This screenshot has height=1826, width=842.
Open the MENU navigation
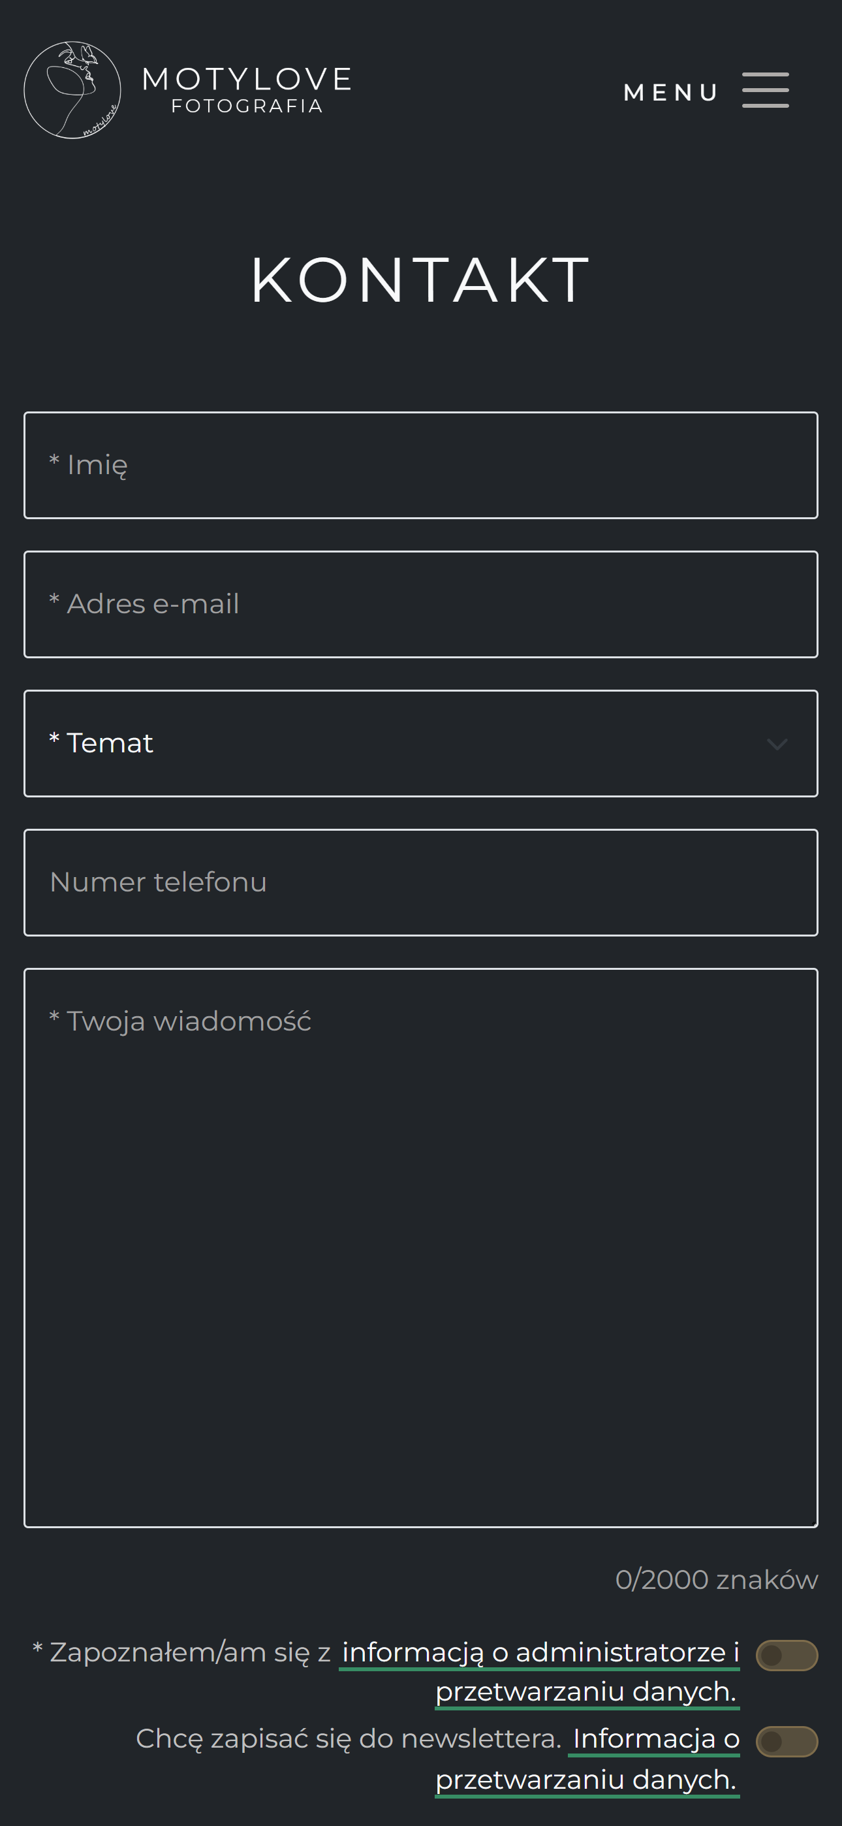coord(672,91)
